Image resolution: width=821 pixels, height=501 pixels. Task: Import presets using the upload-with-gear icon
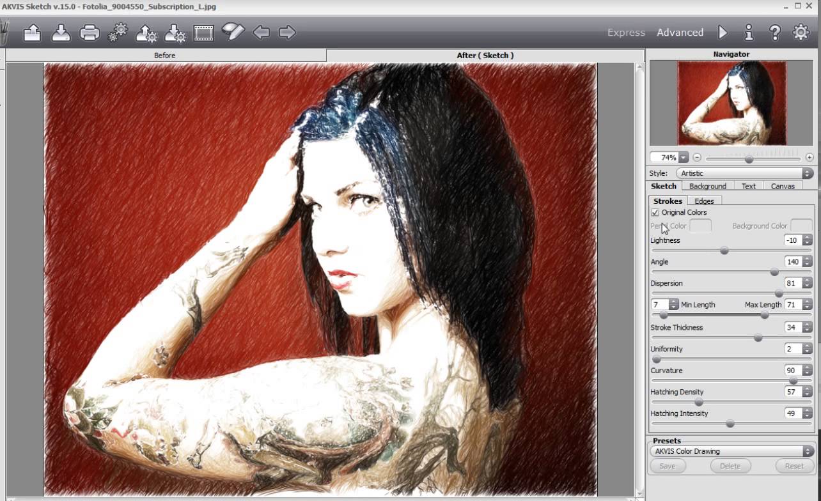[145, 32]
